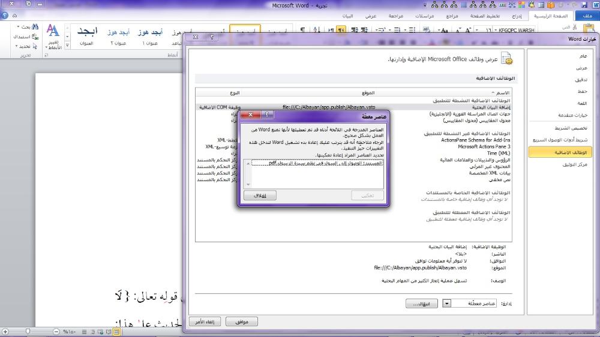Open the ملف File tab
This screenshot has height=337, width=600.
(587, 16)
